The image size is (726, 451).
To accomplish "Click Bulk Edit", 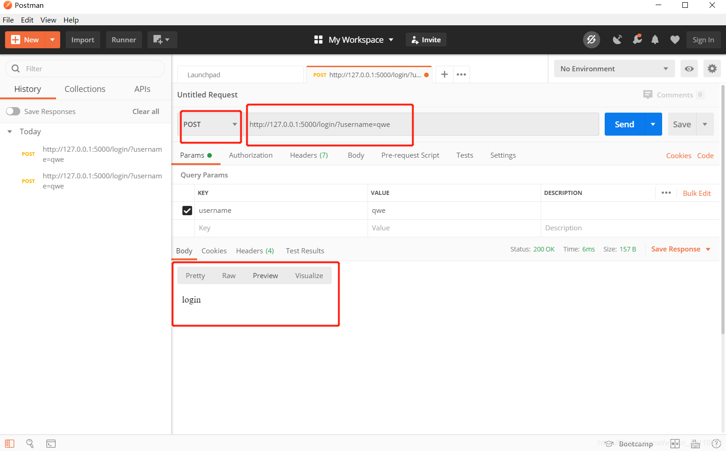I will (697, 194).
